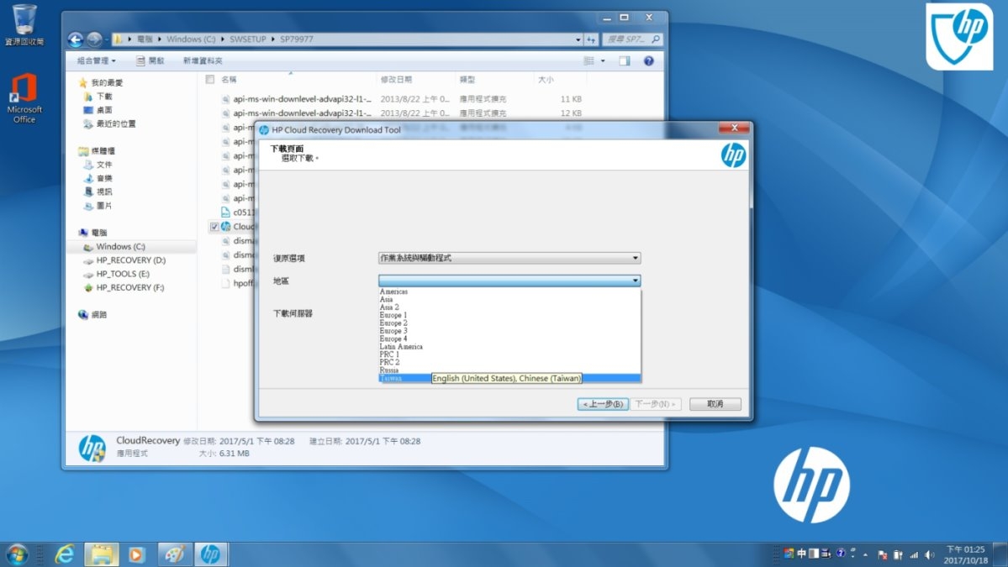Image resolution: width=1008 pixels, height=567 pixels.
Task: Open the volume control in the system tray
Action: click(x=930, y=554)
